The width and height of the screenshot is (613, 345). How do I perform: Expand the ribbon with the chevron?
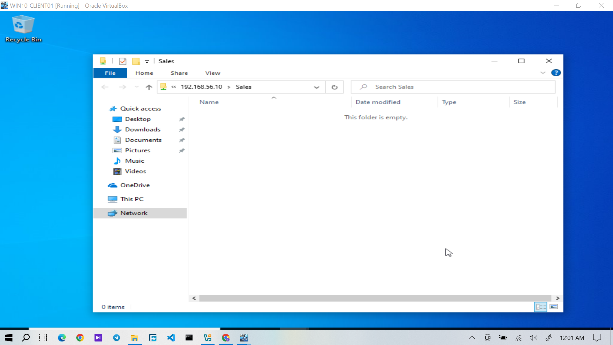coord(543,73)
